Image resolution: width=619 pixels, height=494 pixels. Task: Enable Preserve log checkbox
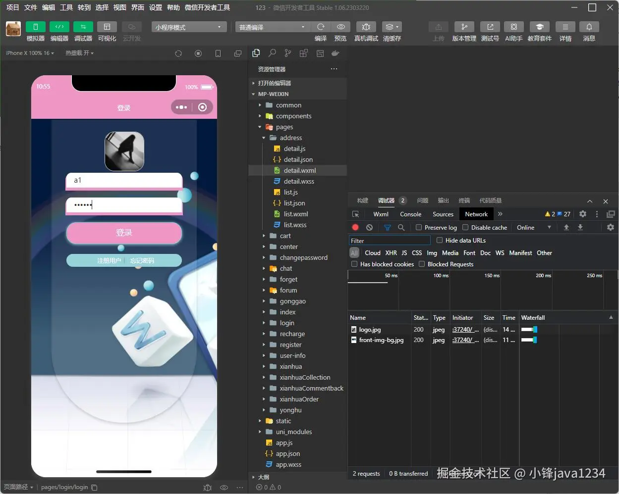419,227
